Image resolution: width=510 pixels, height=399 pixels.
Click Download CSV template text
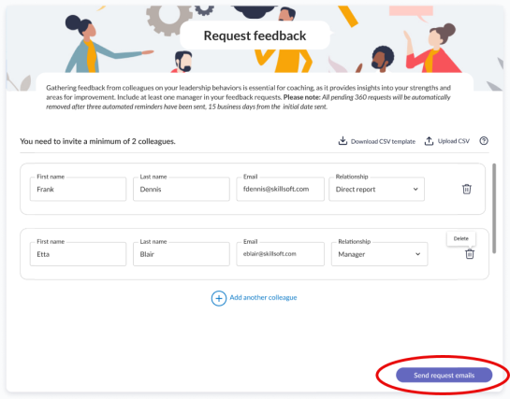(x=383, y=141)
